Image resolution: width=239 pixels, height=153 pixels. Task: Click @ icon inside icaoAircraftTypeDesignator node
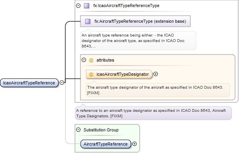(91, 75)
